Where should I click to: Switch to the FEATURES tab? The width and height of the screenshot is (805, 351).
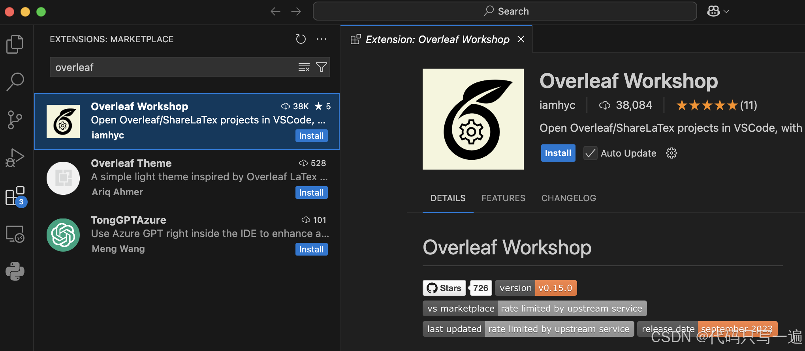point(503,198)
